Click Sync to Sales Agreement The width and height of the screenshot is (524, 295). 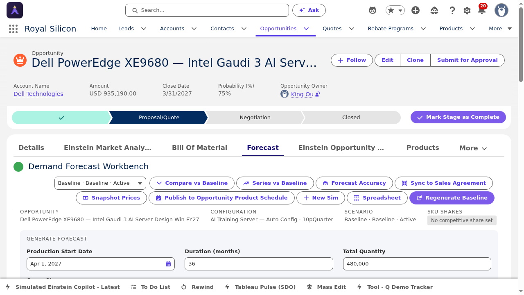pos(444,183)
